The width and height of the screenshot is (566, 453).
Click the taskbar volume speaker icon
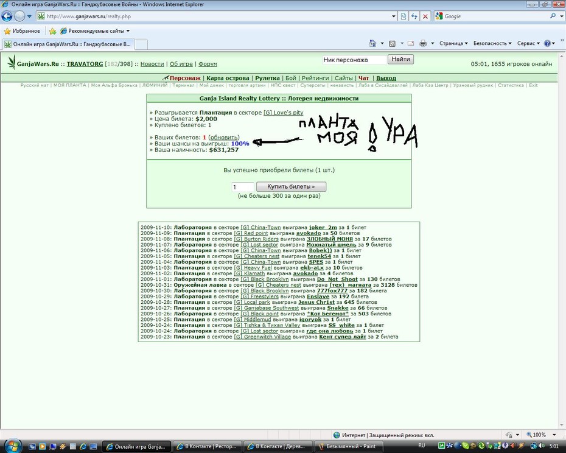(541, 446)
